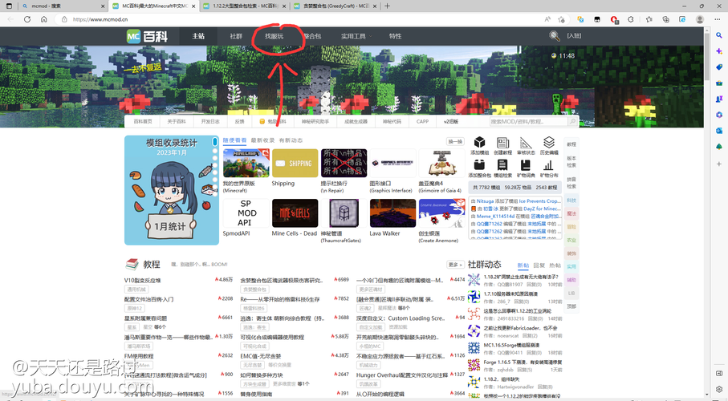Select the 随便看看 tab
Image resolution: width=728 pixels, height=401 pixels.
234,140
